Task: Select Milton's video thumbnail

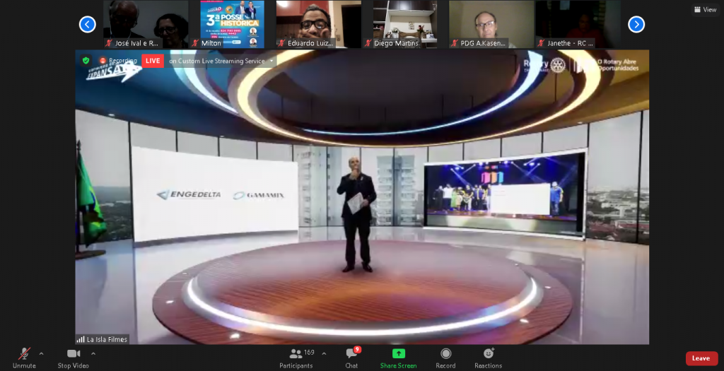Action: tap(232, 24)
